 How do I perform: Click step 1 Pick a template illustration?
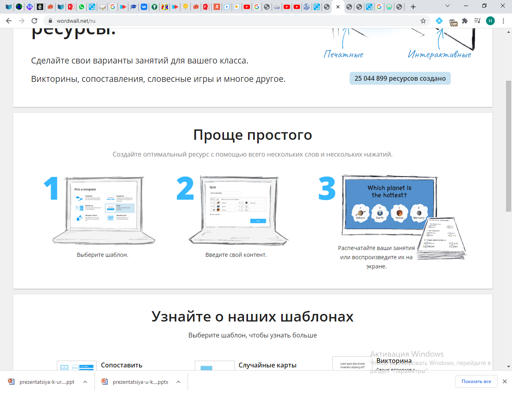[x=103, y=210]
